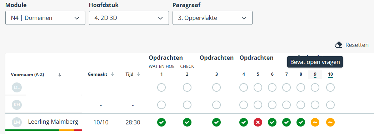Screen dimensions: 374x134
Task: Select KH's empty circle for opdracht 4
Action: [x=244, y=105]
